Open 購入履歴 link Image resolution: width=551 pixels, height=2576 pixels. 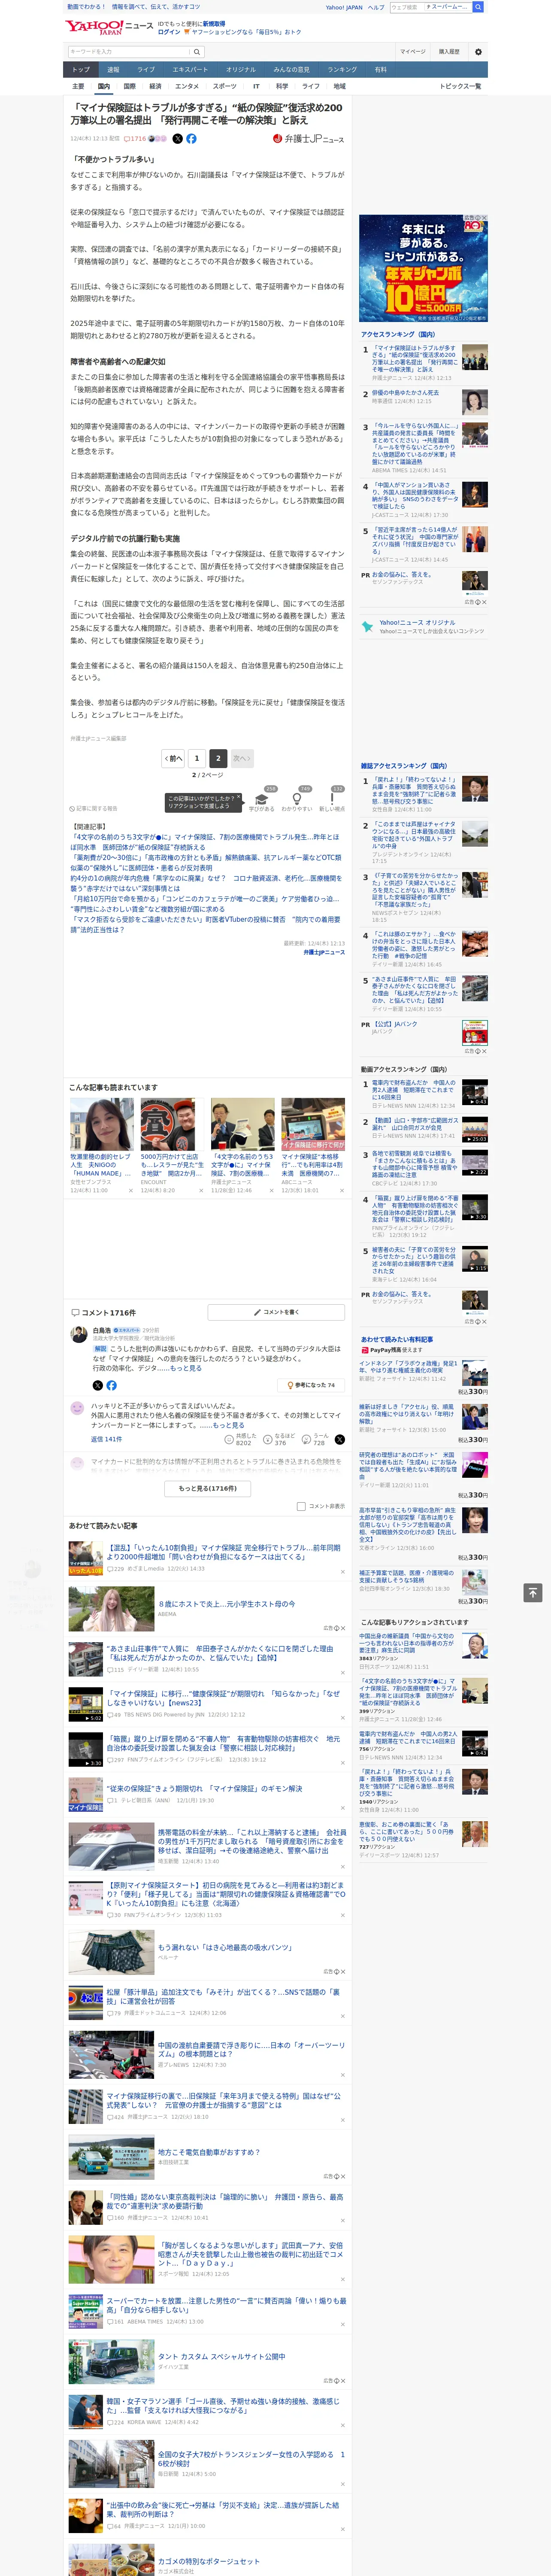point(449,52)
